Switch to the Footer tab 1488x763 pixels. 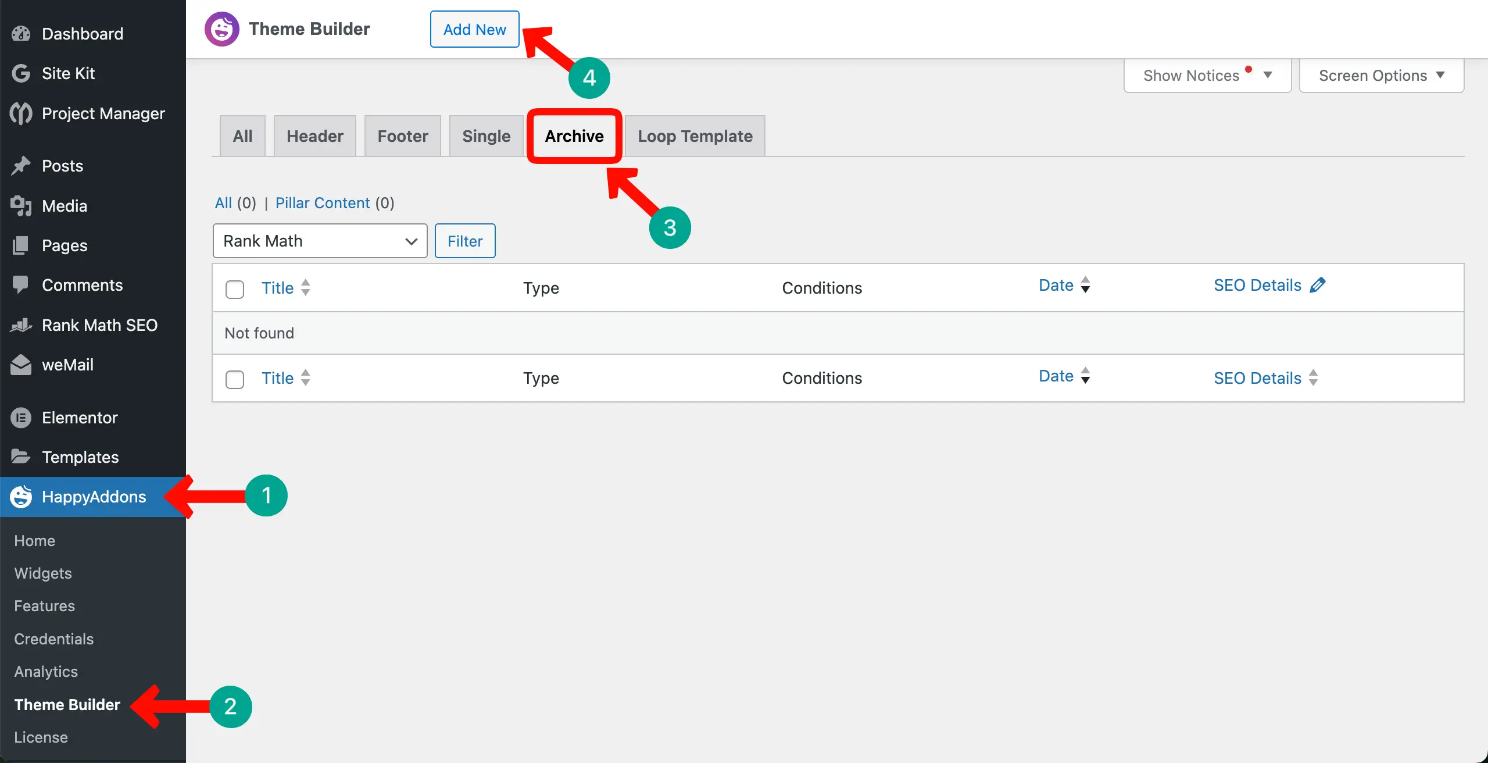[403, 136]
